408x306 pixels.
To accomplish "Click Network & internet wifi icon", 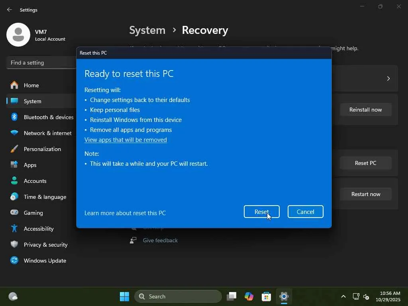I will point(14,133).
